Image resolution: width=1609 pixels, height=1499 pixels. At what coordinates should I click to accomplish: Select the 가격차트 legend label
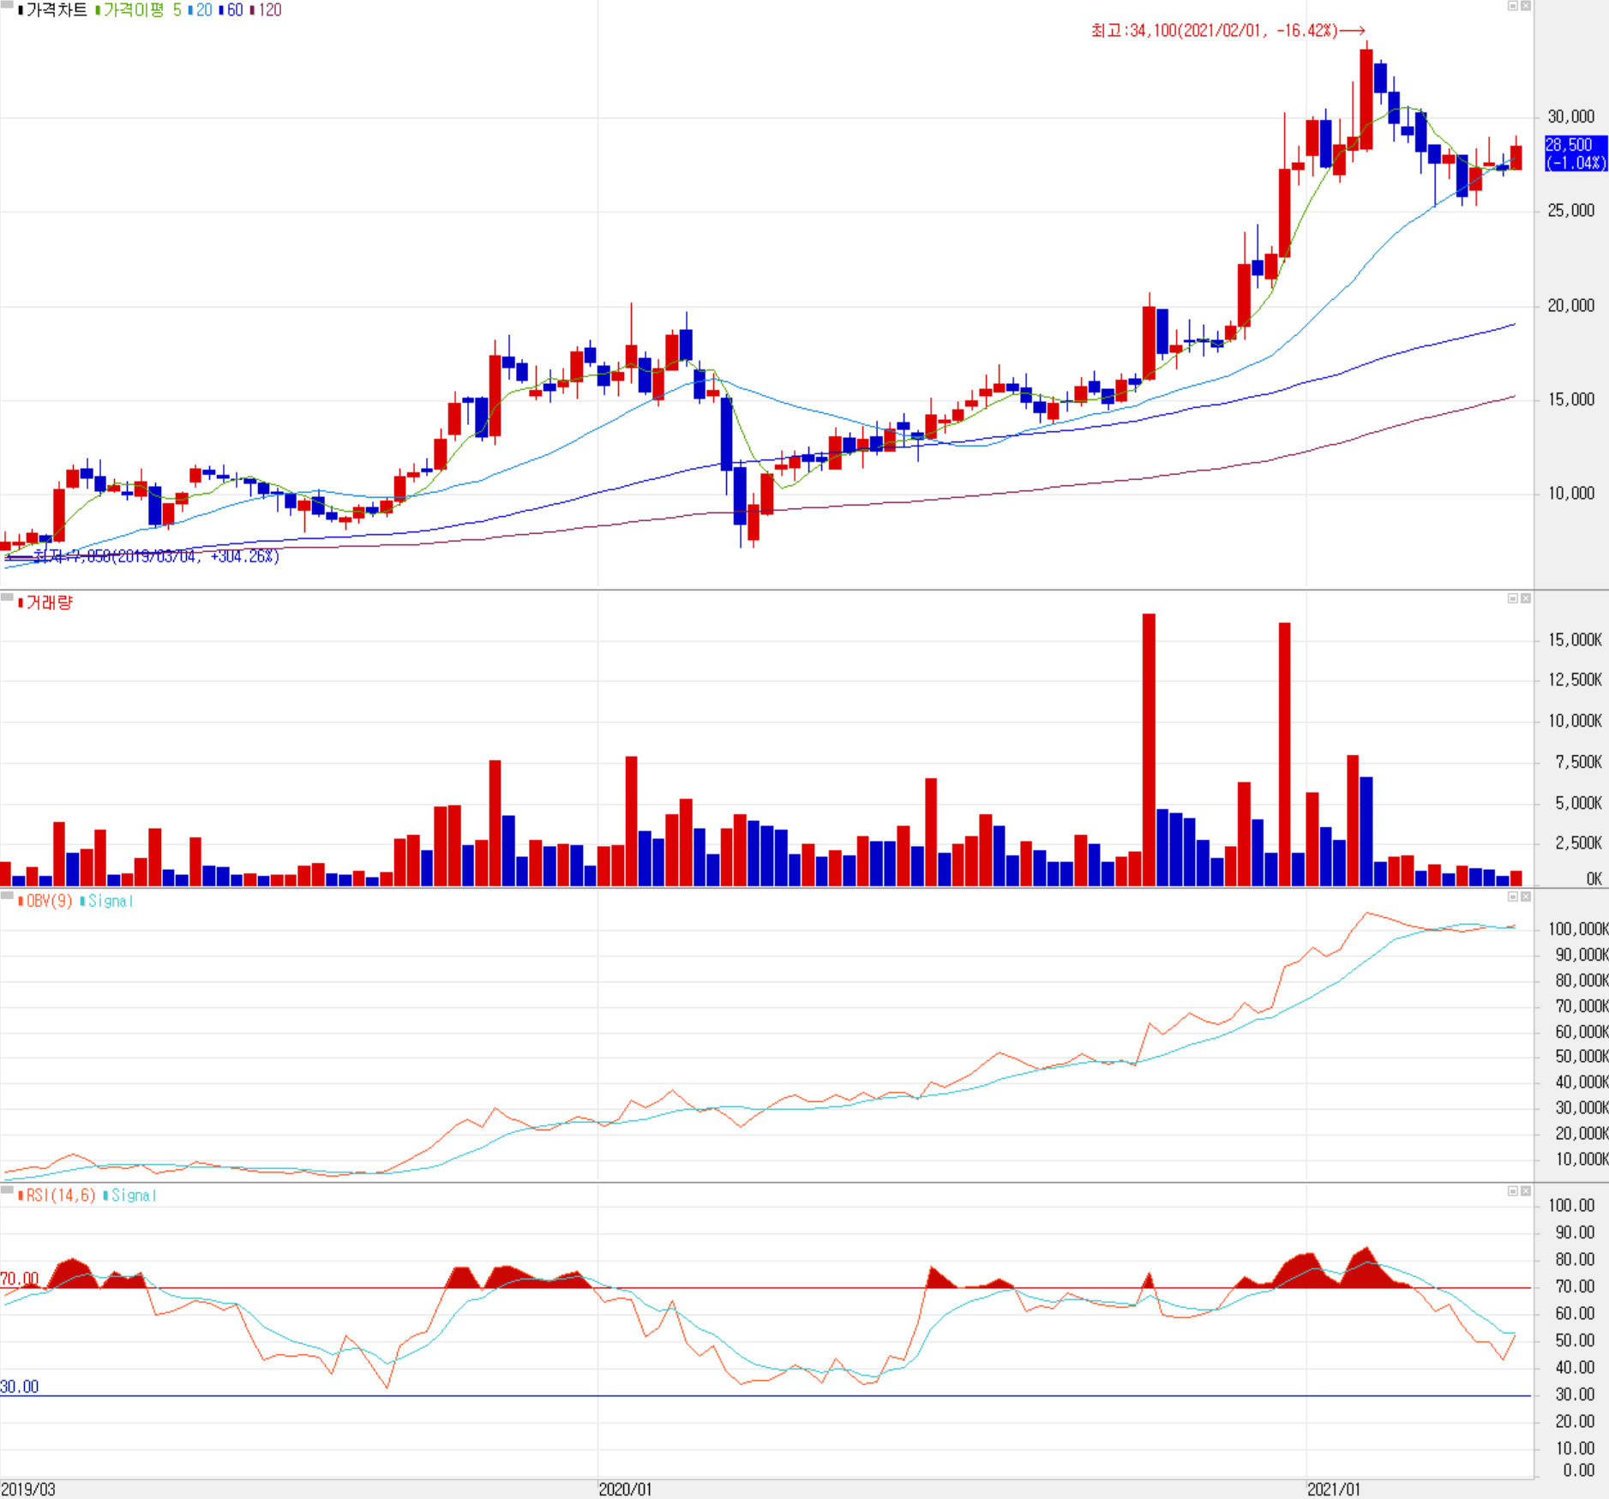[57, 10]
